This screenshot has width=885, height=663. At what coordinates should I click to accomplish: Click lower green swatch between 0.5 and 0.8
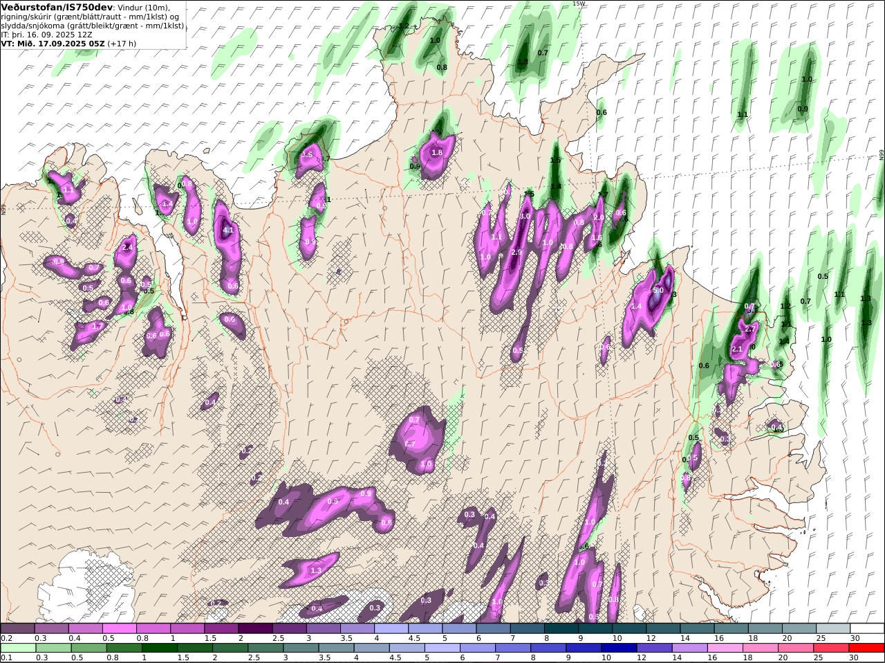tap(89, 648)
